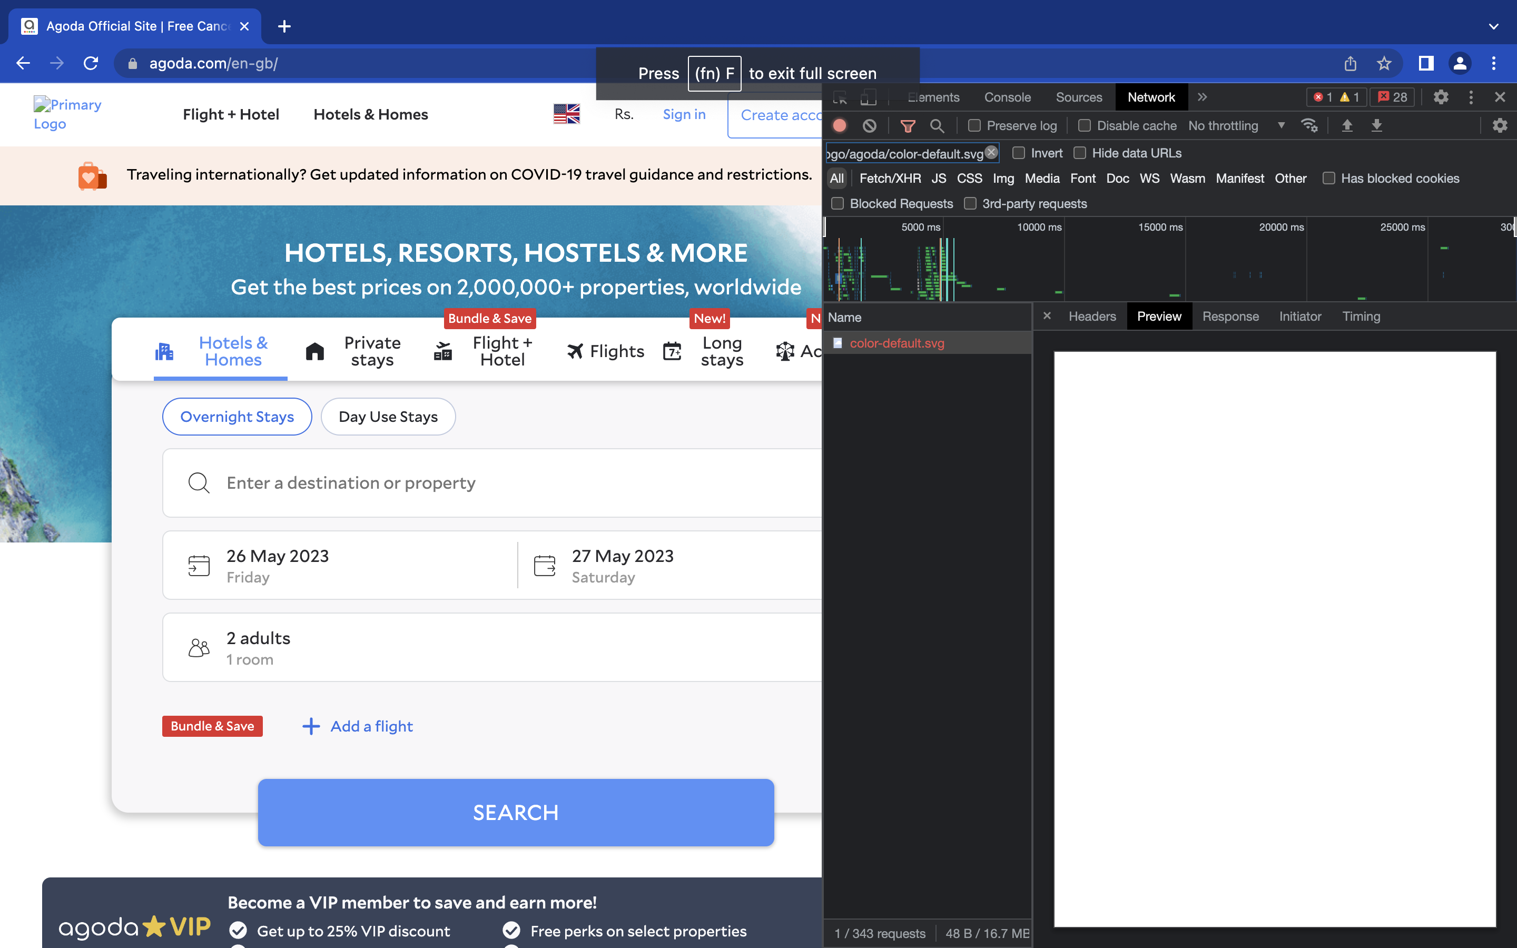The image size is (1517, 948).
Task: Open the Timing tab of request
Action: [1361, 316]
